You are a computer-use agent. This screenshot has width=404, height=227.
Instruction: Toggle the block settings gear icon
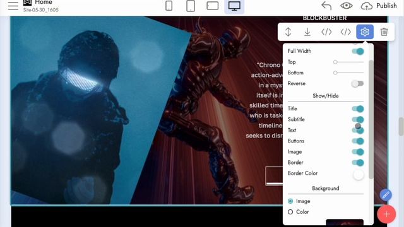(365, 32)
